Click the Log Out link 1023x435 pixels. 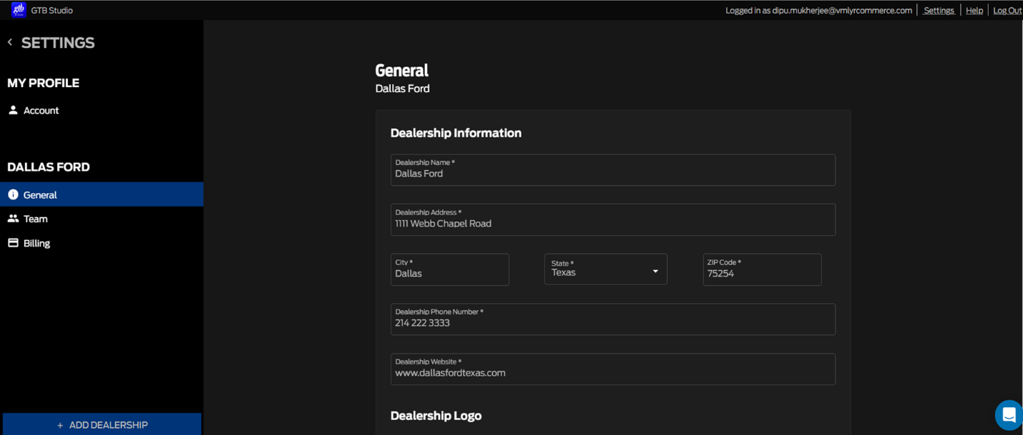(1007, 11)
